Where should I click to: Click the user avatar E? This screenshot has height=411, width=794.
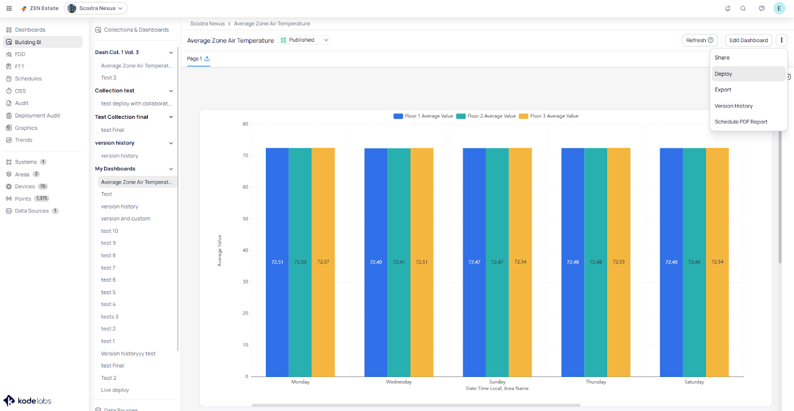779,8
